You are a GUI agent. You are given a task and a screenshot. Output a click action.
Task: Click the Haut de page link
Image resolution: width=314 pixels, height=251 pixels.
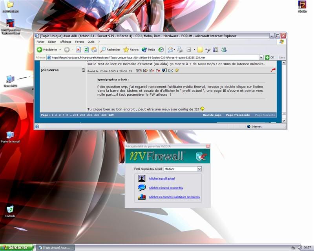click(212, 115)
